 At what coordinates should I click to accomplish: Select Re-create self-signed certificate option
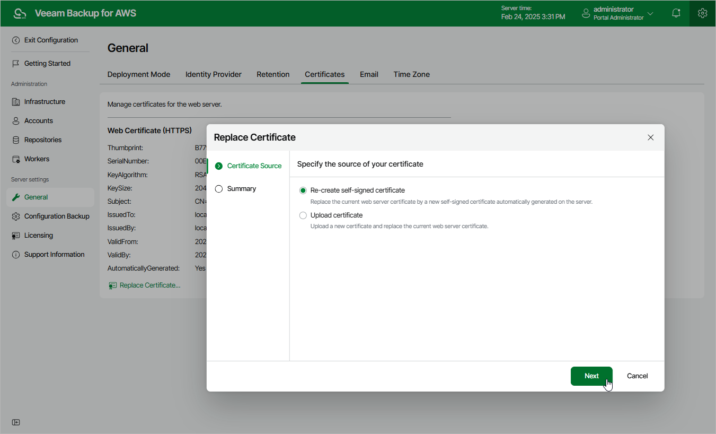[303, 190]
